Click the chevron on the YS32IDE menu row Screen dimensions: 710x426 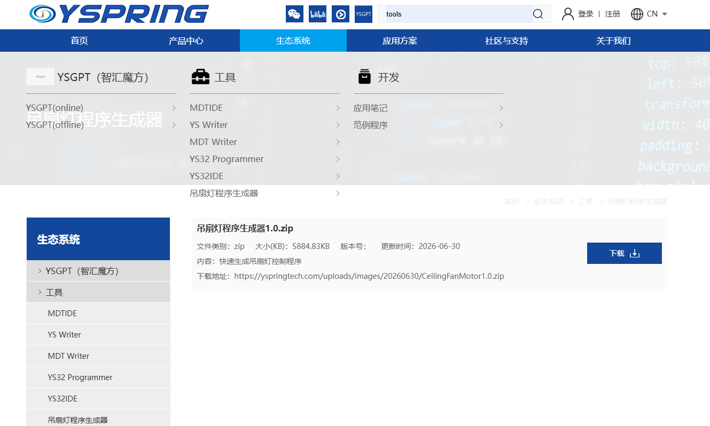click(x=338, y=176)
